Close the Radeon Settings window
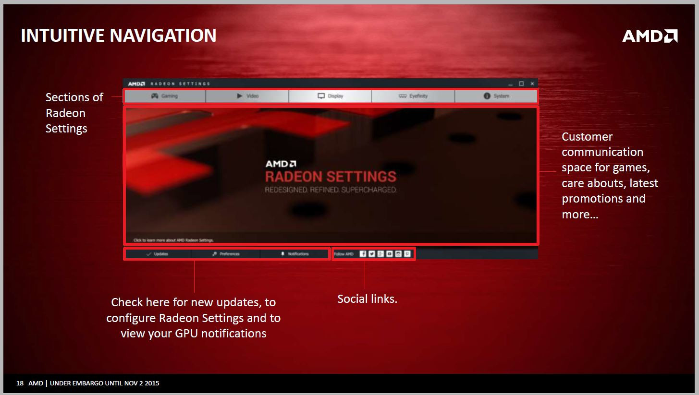 532,84
